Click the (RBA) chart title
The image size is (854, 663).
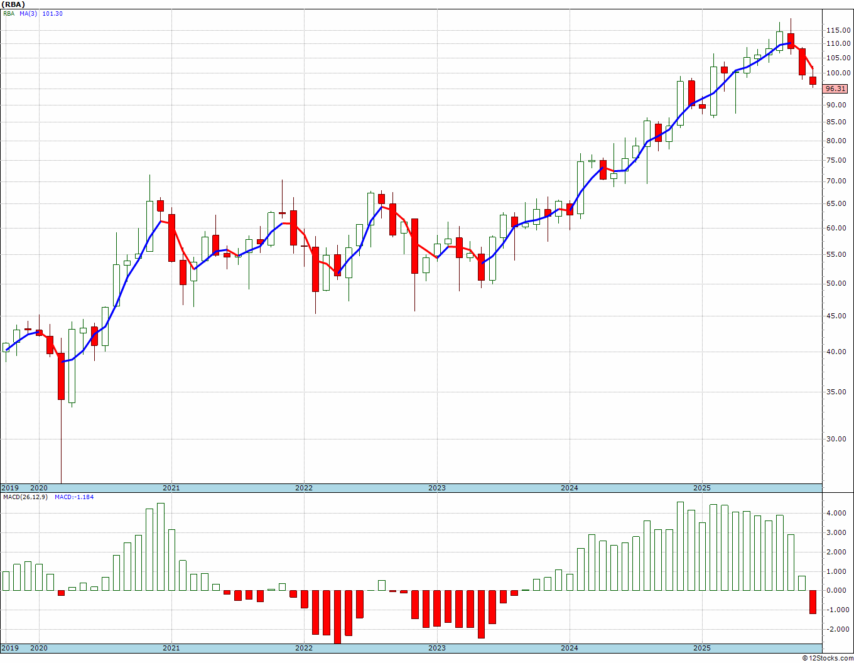pyautogui.click(x=14, y=4)
